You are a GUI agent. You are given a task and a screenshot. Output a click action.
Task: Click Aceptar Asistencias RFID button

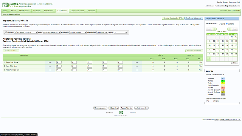pyautogui.click(x=173, y=18)
